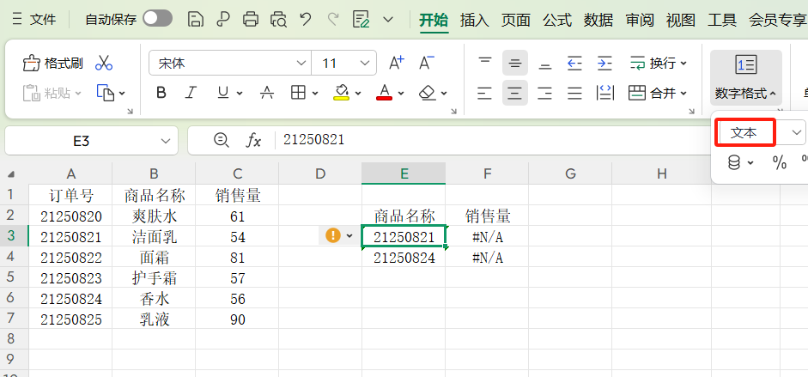
Task: Click the percent style icon
Action: click(x=779, y=163)
